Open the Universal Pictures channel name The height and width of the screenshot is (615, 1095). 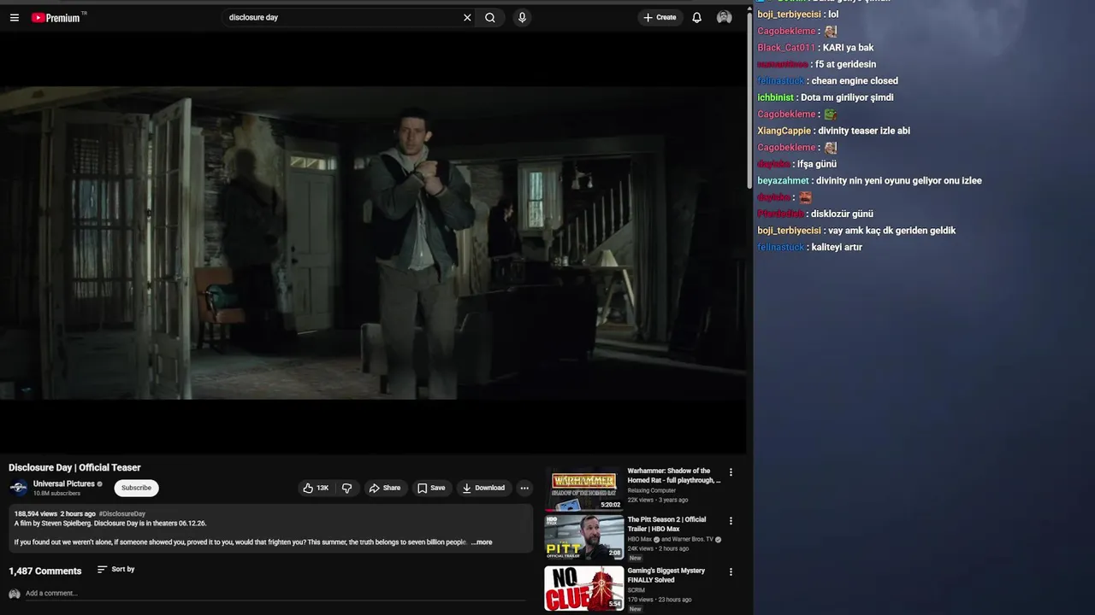(64, 483)
